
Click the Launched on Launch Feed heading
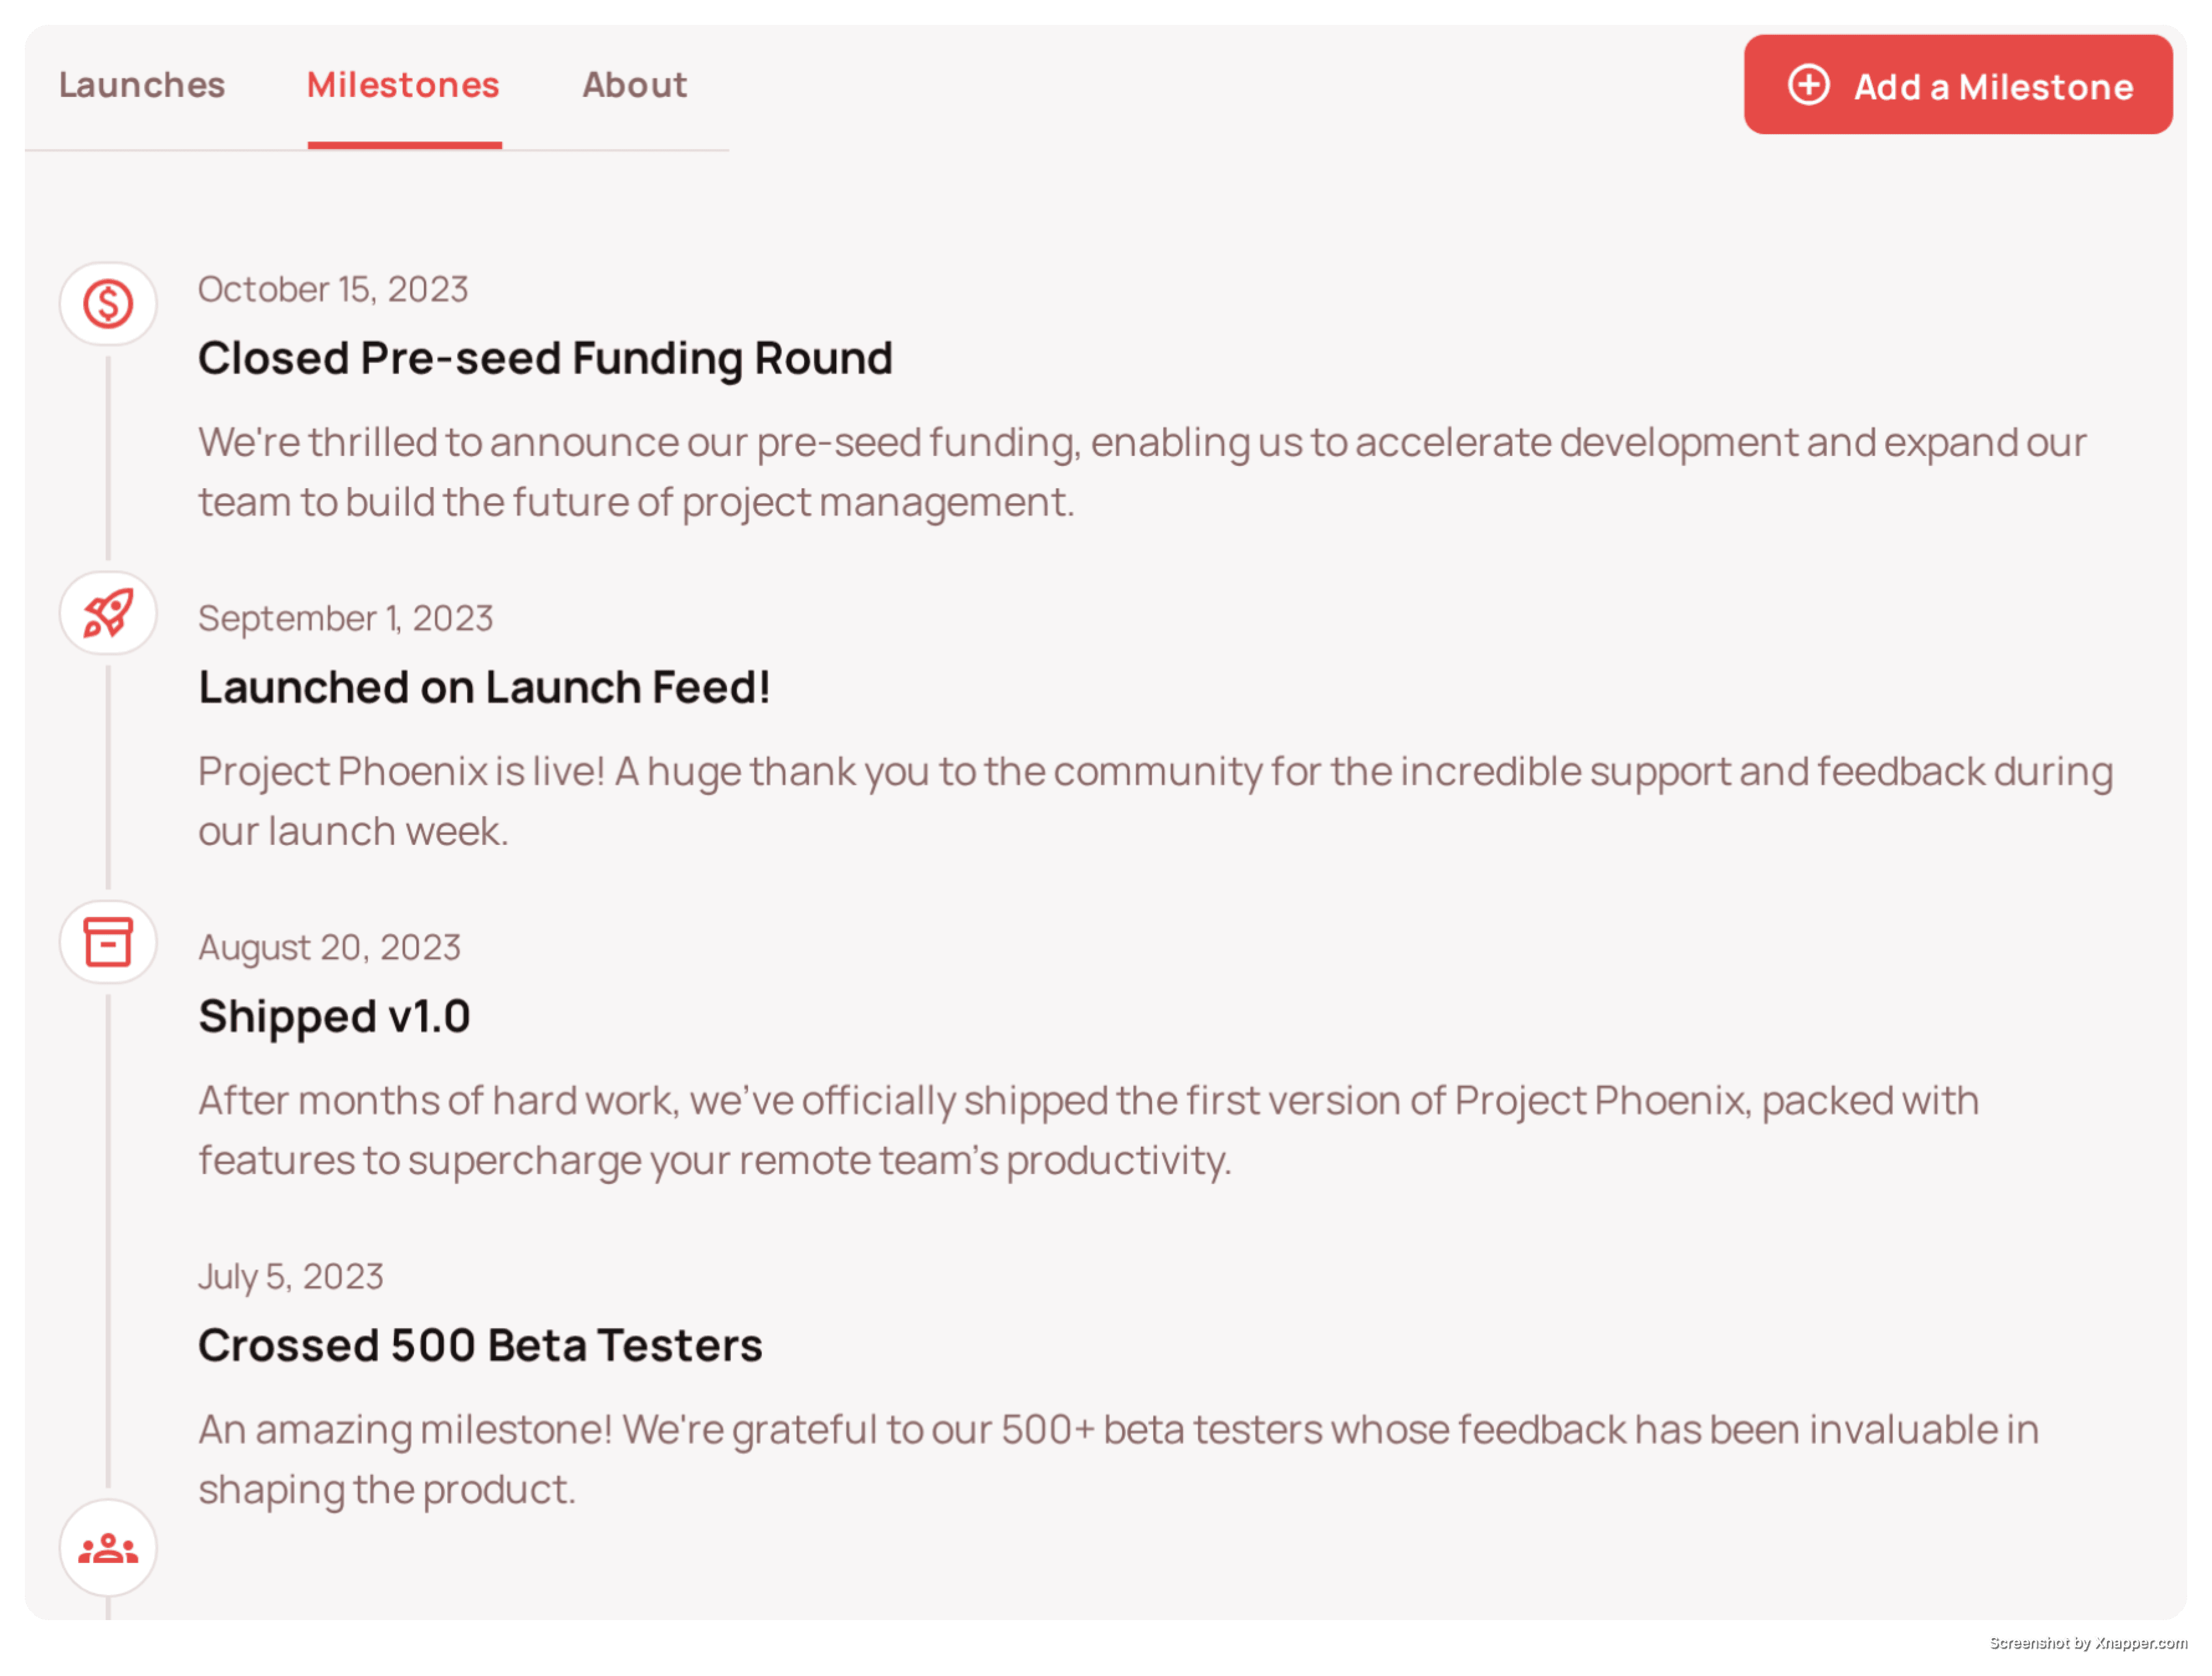[x=485, y=686]
